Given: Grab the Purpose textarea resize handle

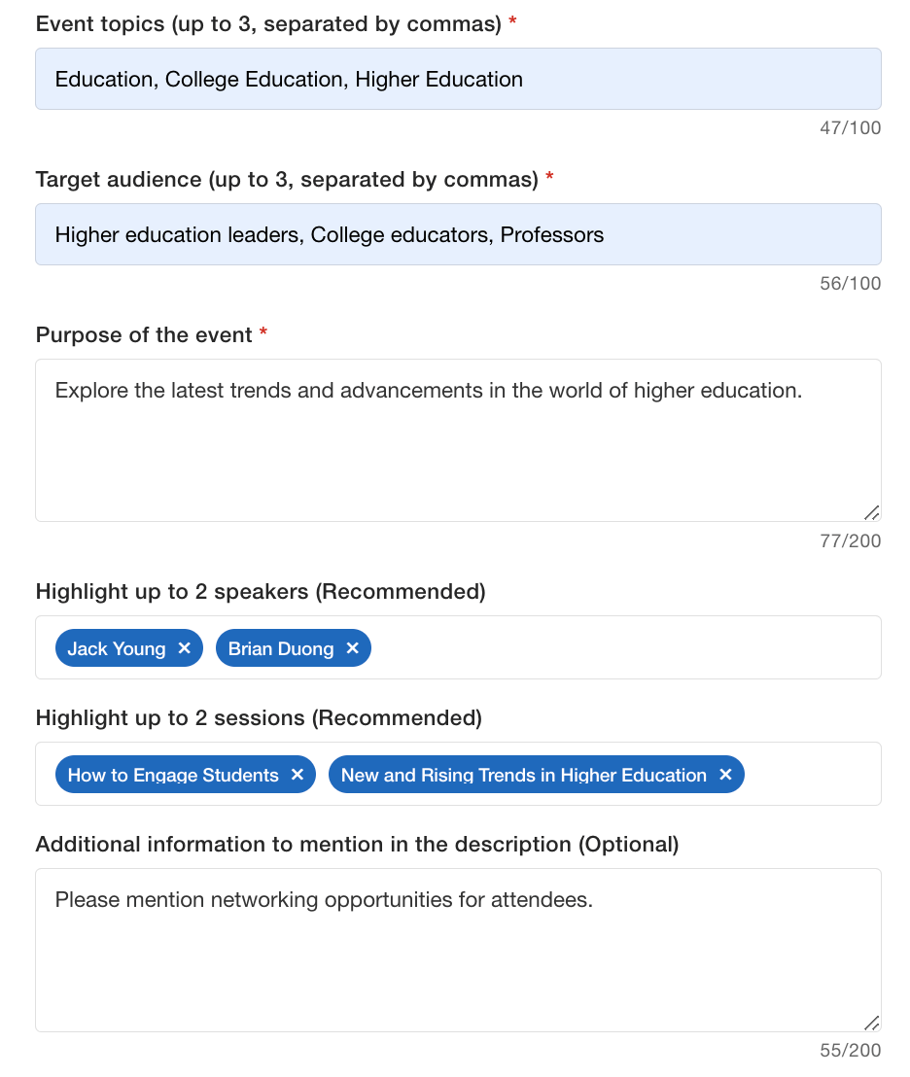Looking at the screenshot, I should [x=871, y=512].
